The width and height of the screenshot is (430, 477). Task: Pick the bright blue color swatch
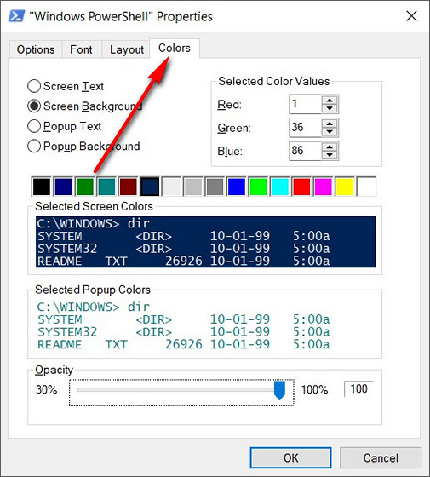(x=237, y=187)
